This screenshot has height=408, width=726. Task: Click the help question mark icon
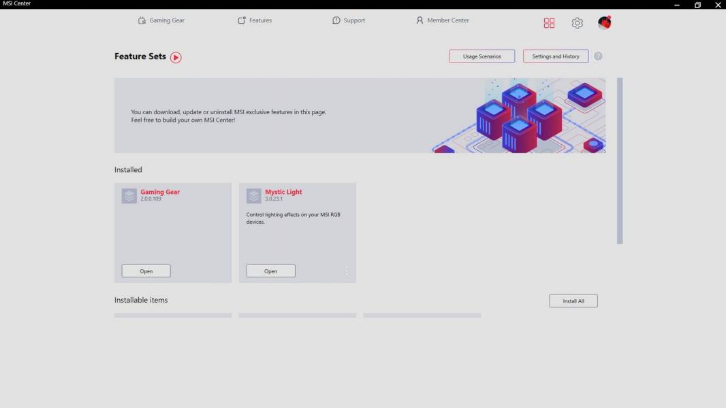[x=598, y=56]
